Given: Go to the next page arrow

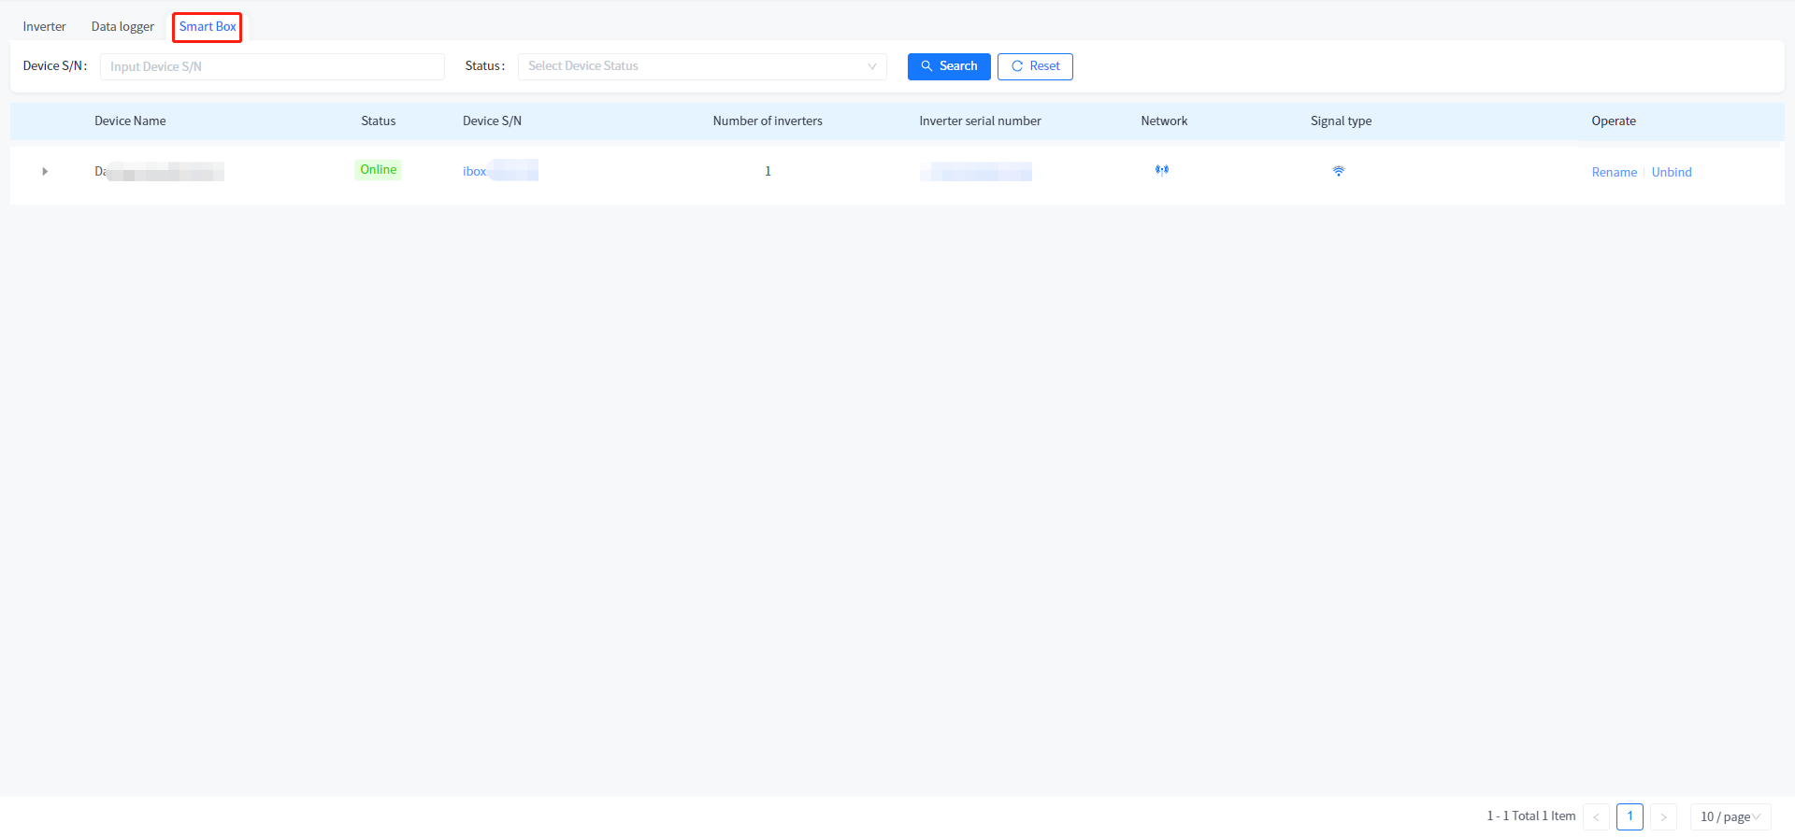Looking at the screenshot, I should tap(1663, 816).
